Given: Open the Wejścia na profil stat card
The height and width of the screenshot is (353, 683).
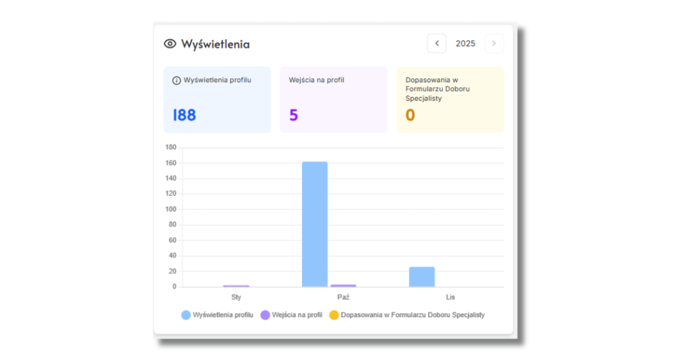Looking at the screenshot, I should 333,99.
